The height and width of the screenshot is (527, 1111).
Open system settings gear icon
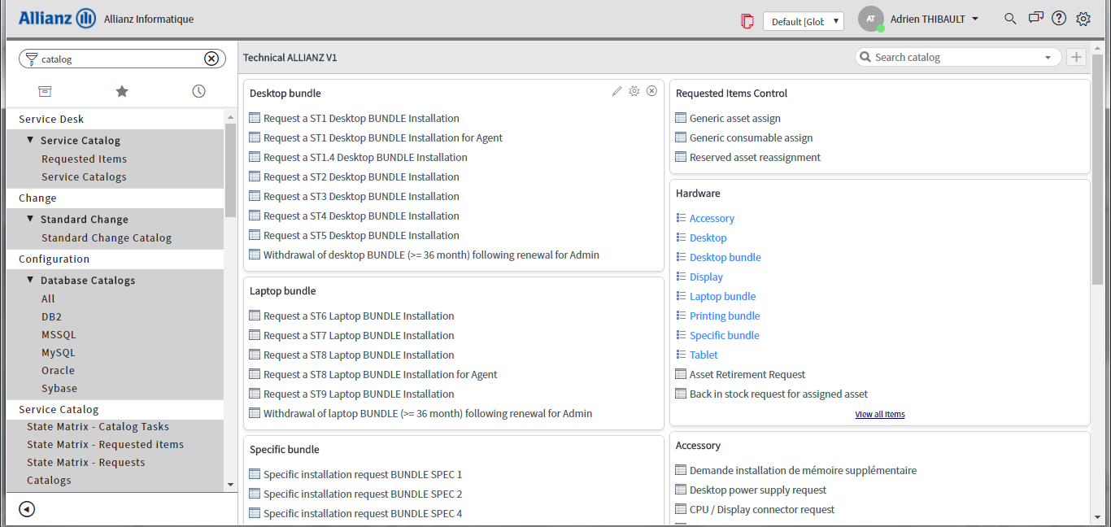click(x=1083, y=19)
